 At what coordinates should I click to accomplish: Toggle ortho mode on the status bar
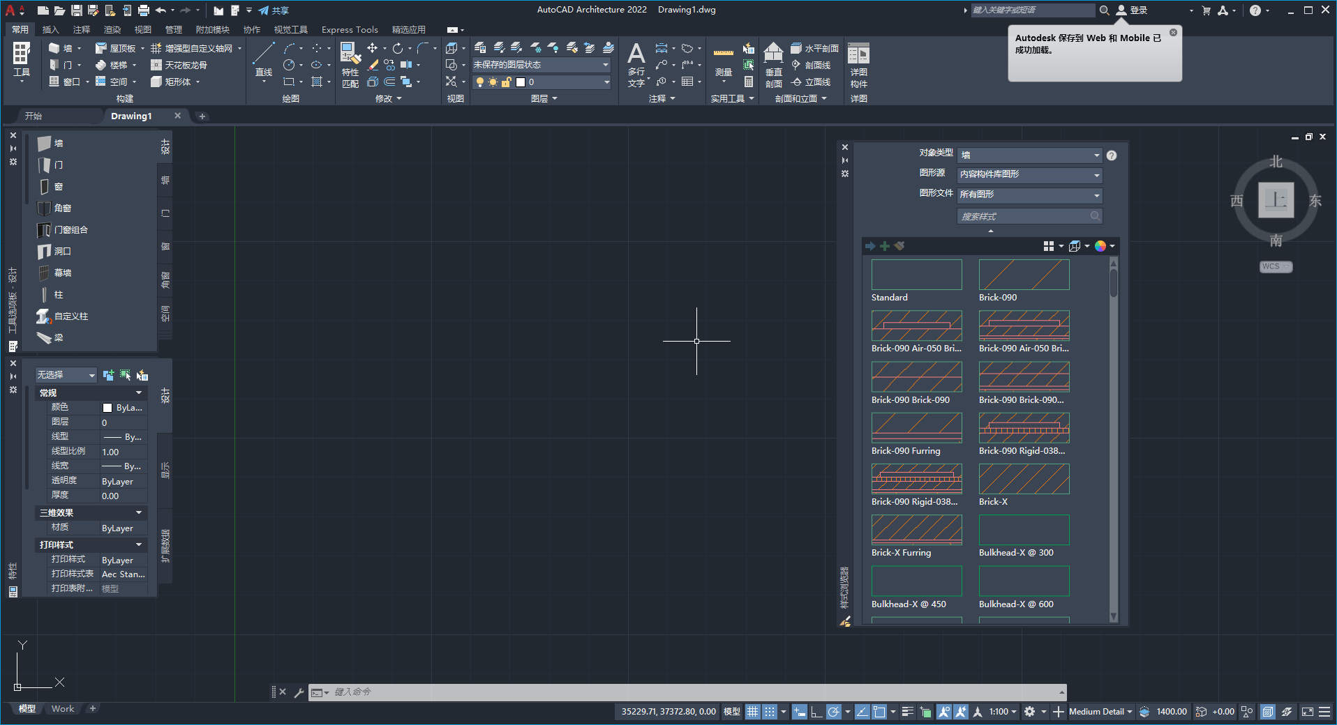click(x=816, y=712)
